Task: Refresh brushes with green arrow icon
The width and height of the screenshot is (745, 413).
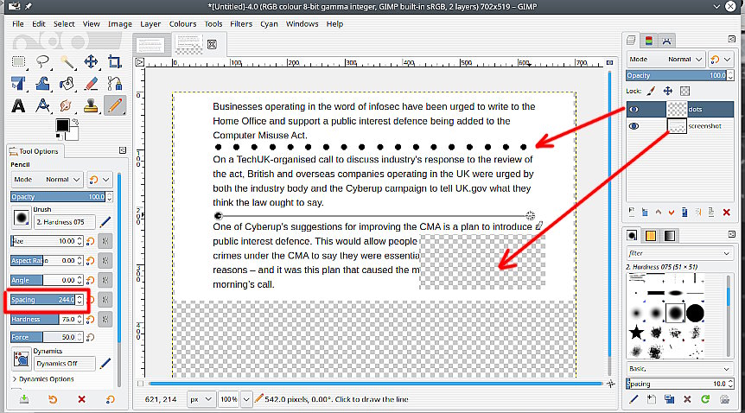Action: coord(705,399)
